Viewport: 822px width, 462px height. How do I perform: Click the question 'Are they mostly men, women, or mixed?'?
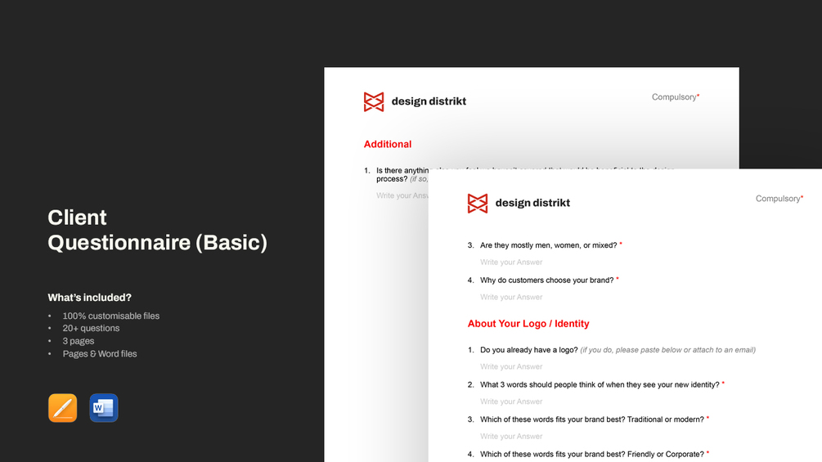548,245
